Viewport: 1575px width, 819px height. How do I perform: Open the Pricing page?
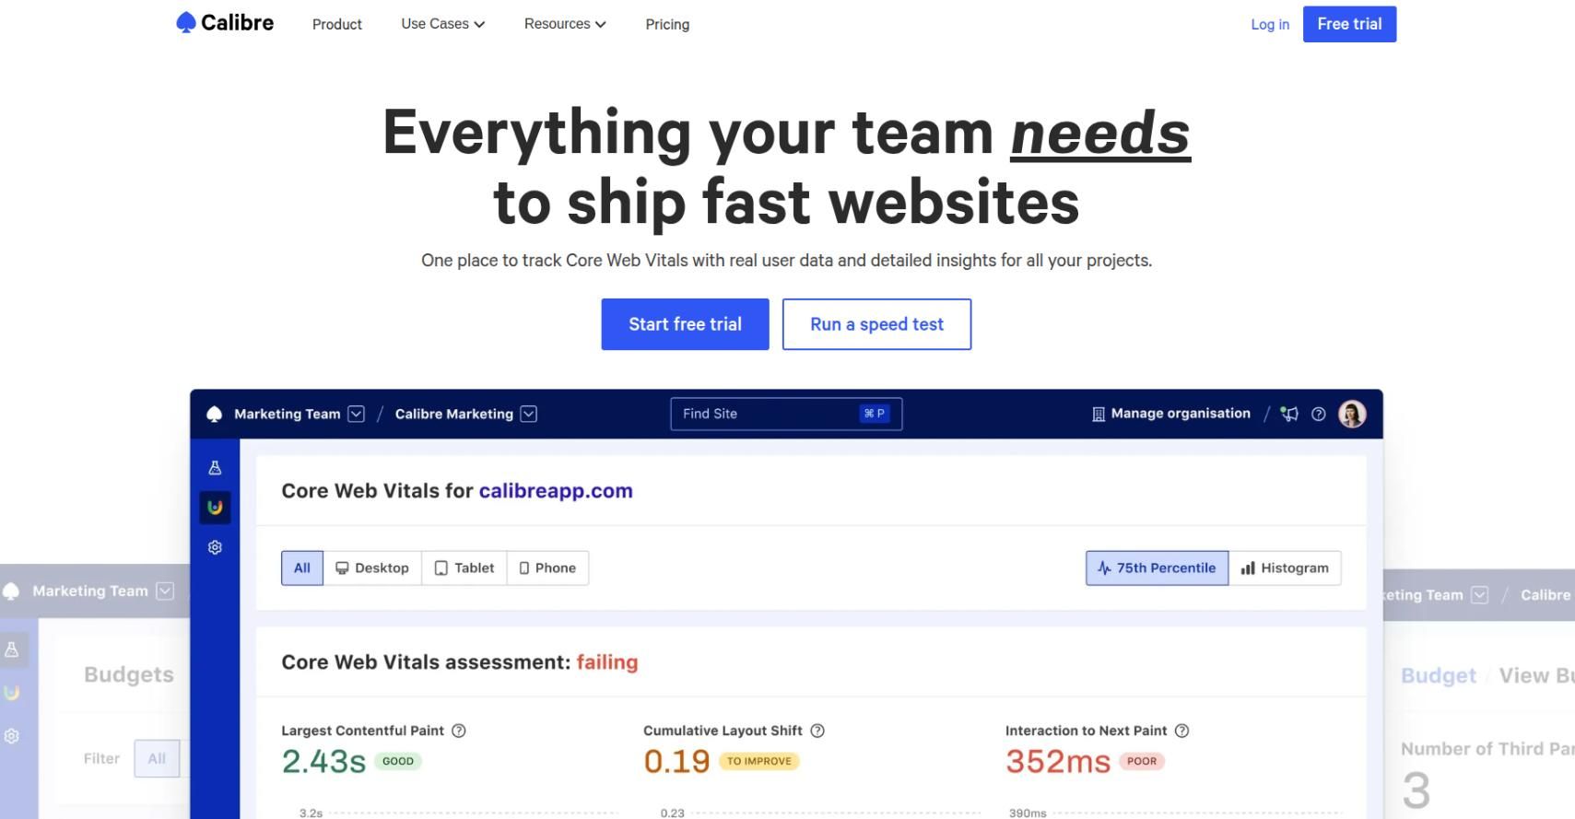pyautogui.click(x=667, y=24)
